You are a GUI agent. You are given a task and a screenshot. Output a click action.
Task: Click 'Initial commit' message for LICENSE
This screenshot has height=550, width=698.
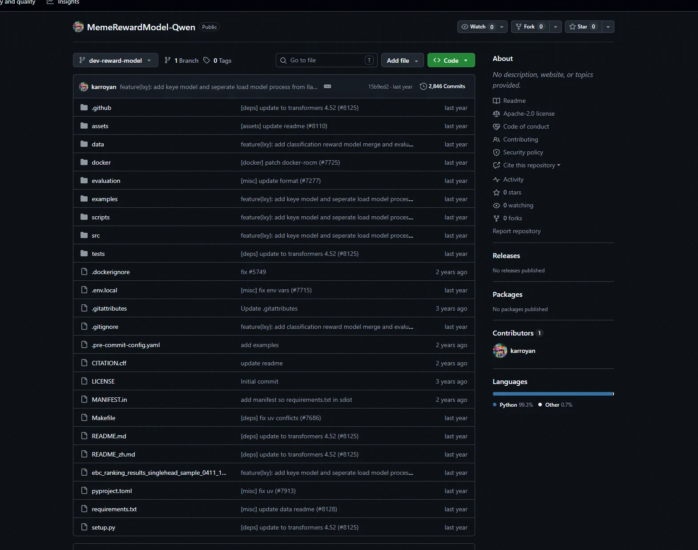coord(259,381)
